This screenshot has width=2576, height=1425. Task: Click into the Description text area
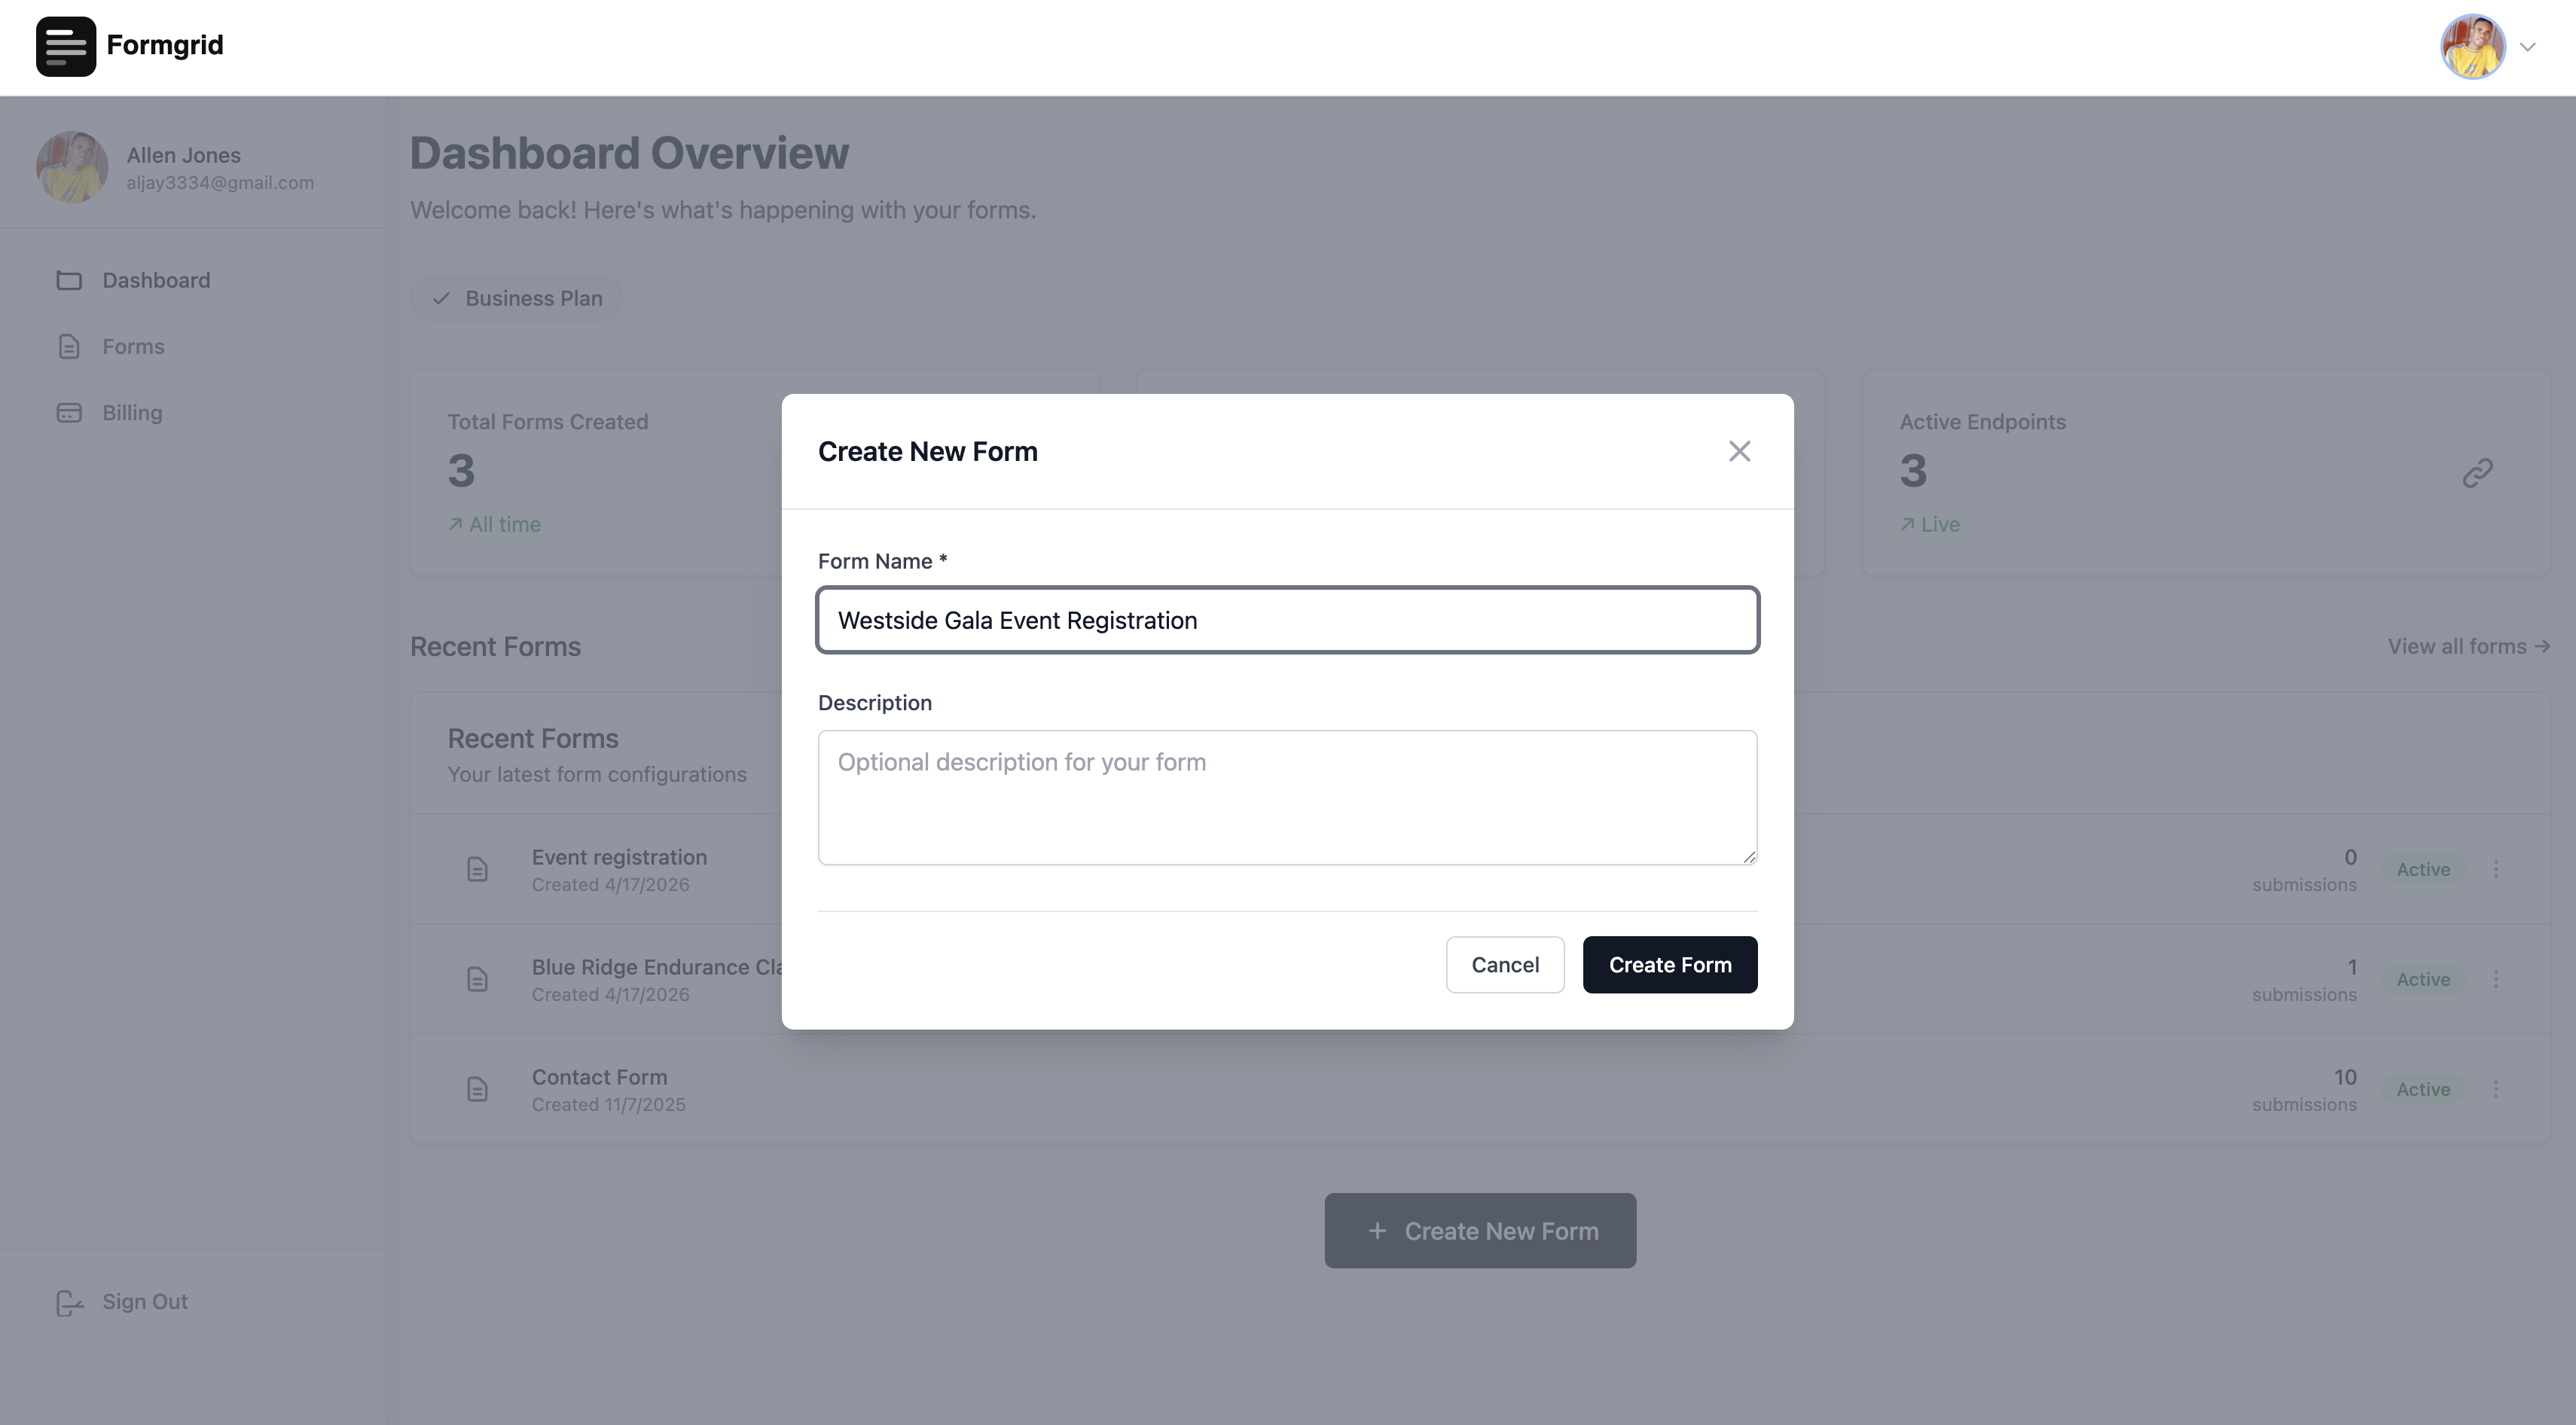click(1287, 797)
